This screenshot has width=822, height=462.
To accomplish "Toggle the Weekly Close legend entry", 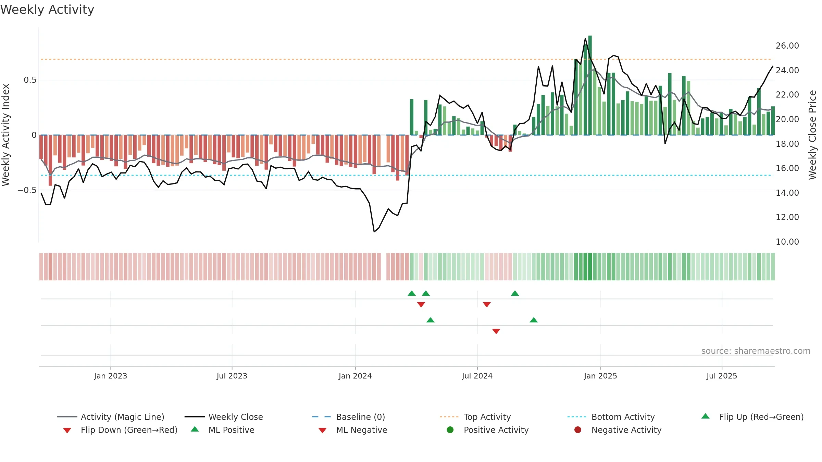I will (x=224, y=417).
